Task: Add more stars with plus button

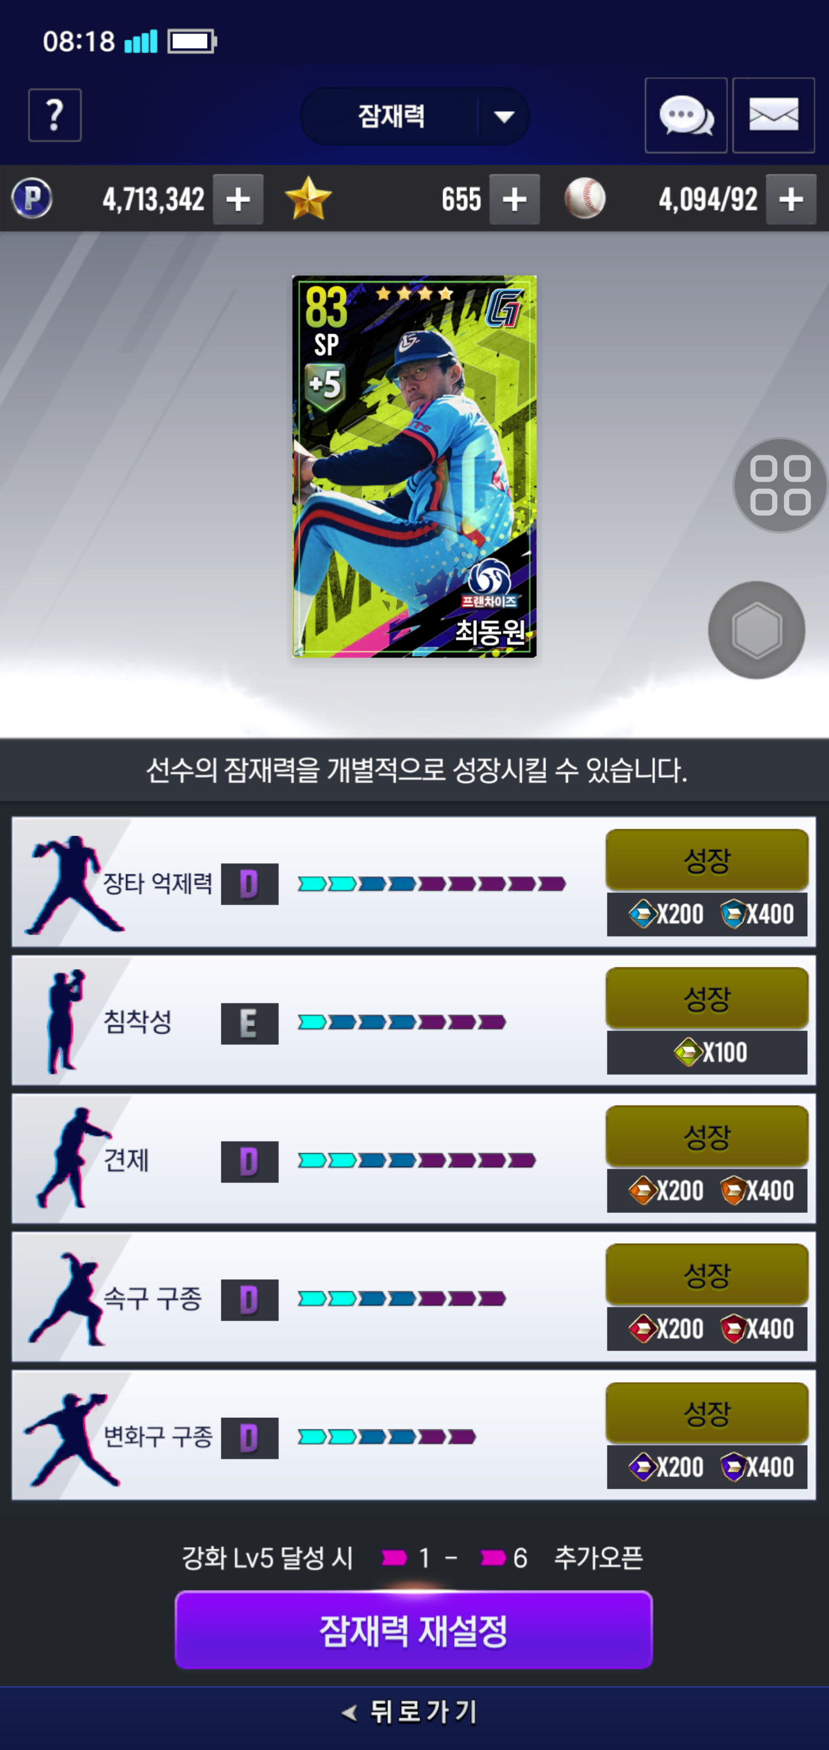Action: [x=515, y=199]
